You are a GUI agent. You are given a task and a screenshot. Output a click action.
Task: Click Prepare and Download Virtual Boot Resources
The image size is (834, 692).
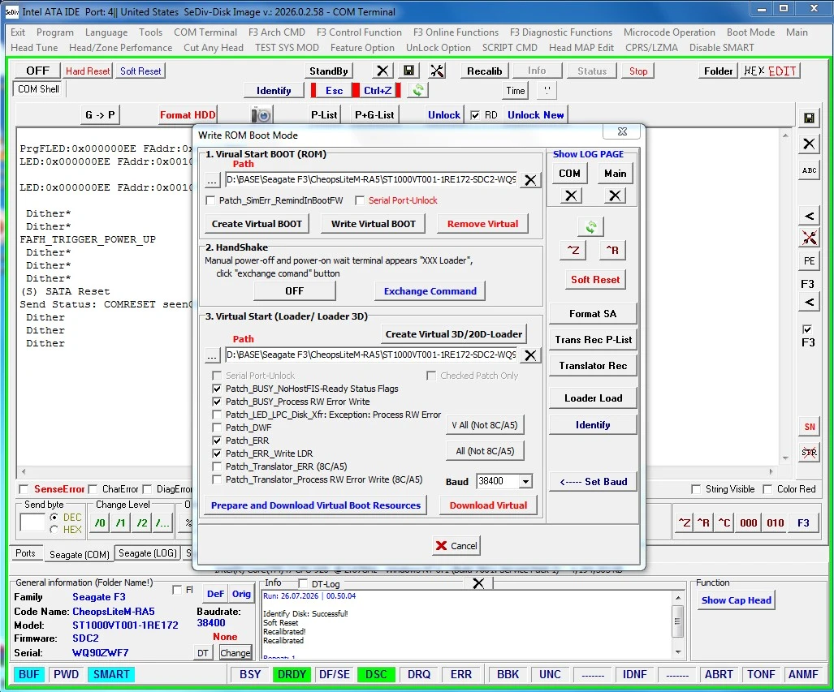point(315,505)
